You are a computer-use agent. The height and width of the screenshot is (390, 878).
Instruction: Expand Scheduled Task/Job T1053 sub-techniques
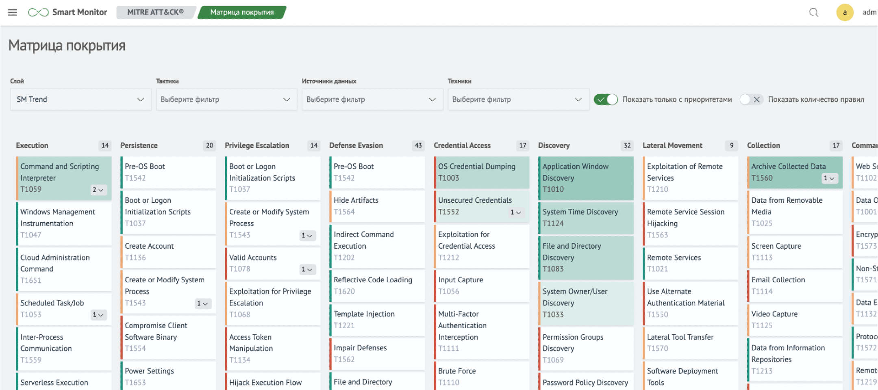point(98,315)
